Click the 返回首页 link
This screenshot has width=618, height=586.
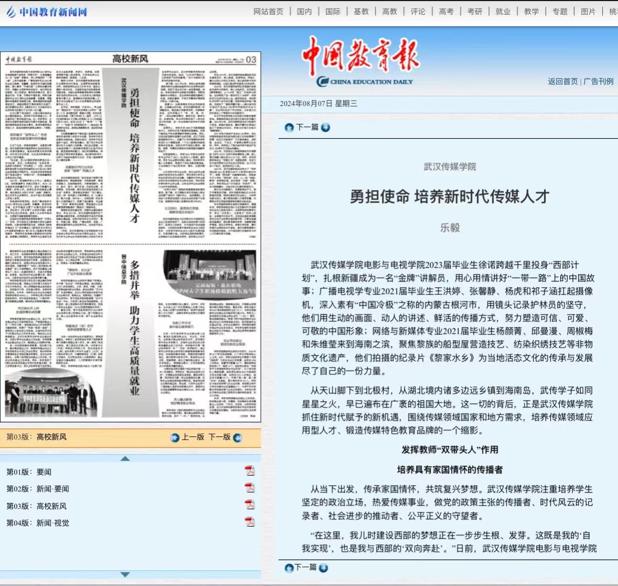[562, 81]
